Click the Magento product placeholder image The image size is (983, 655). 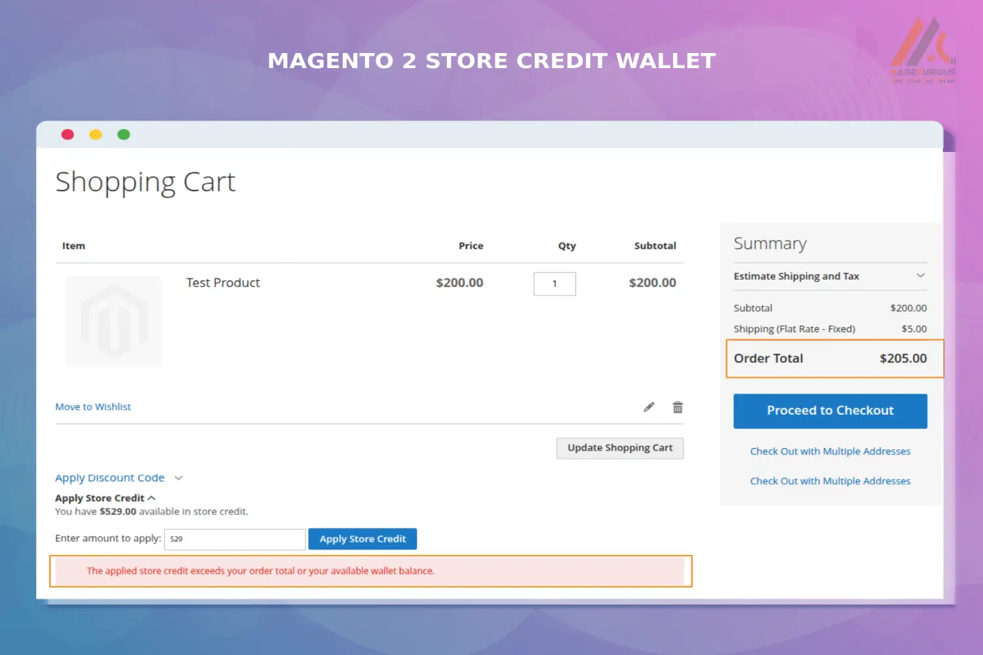coord(113,322)
